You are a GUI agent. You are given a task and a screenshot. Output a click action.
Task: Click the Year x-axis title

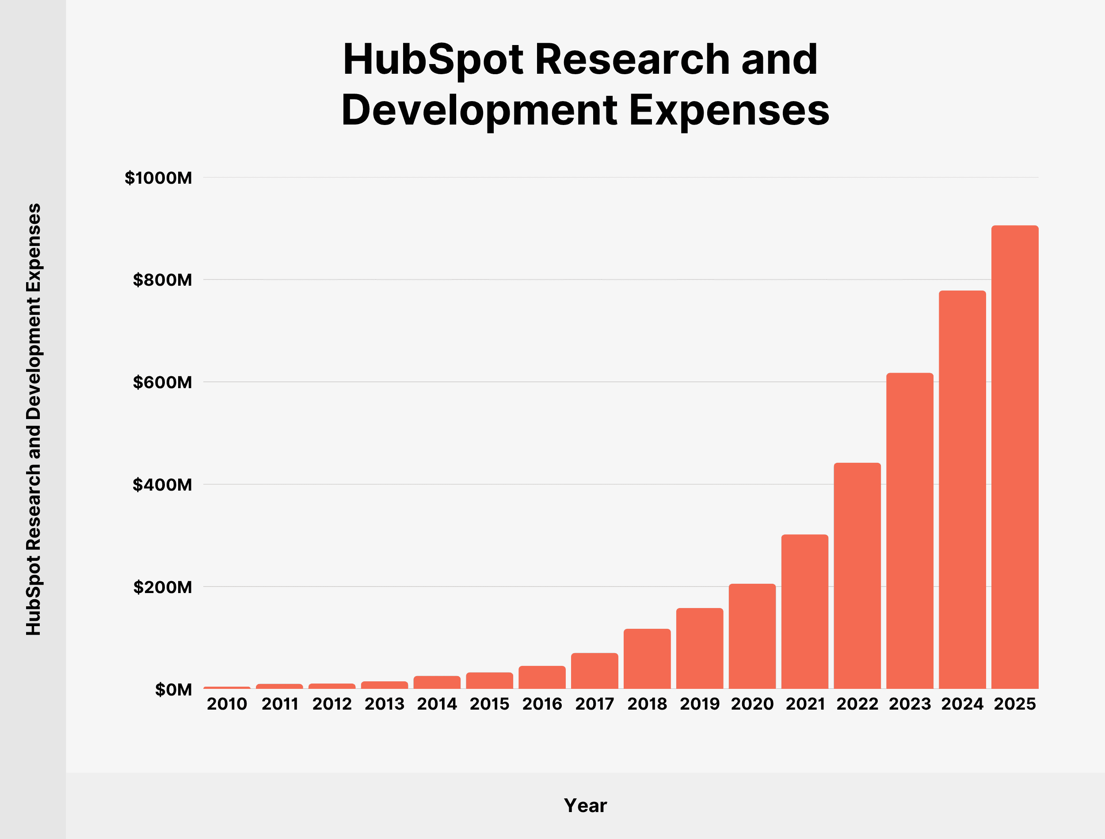point(585,805)
